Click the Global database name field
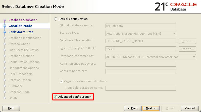 coord(141,26)
